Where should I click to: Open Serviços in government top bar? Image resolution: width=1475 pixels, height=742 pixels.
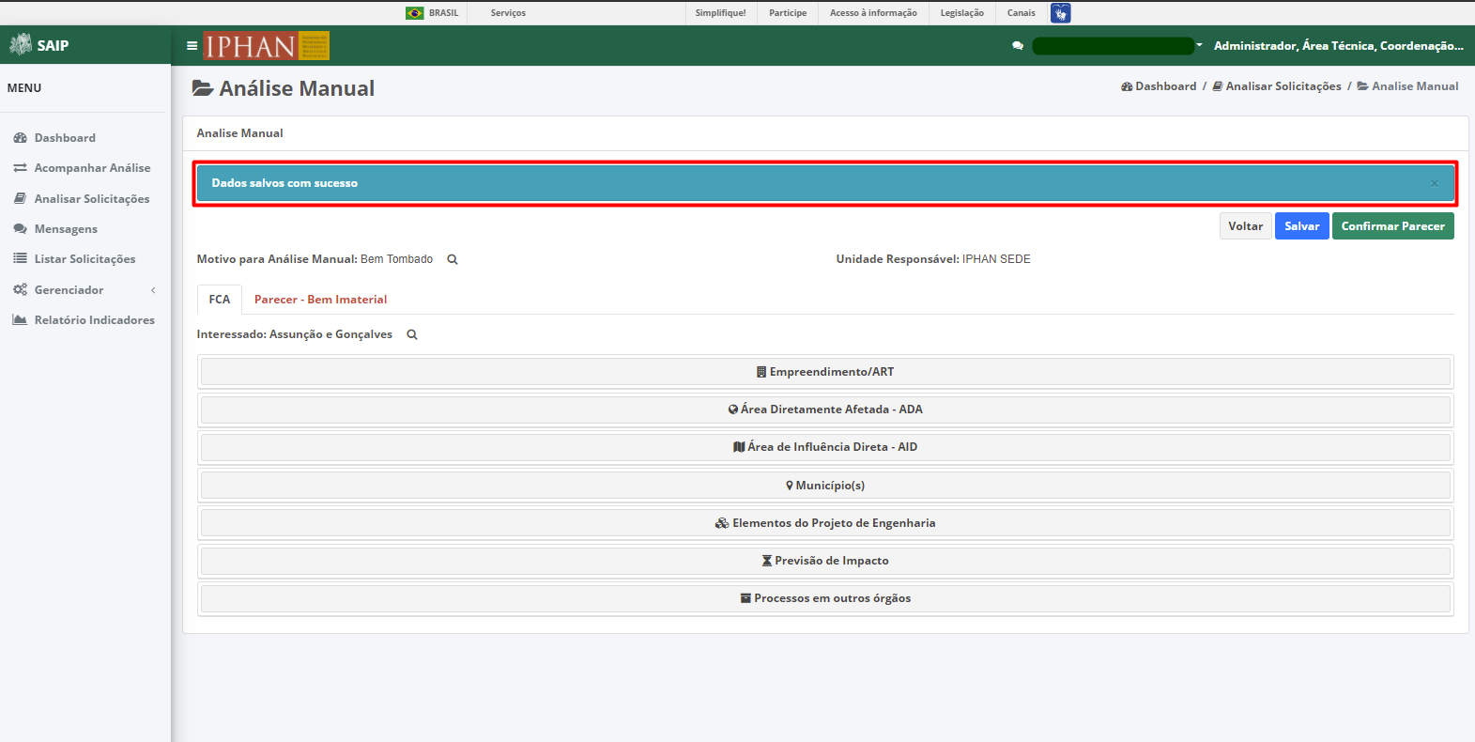pyautogui.click(x=508, y=13)
